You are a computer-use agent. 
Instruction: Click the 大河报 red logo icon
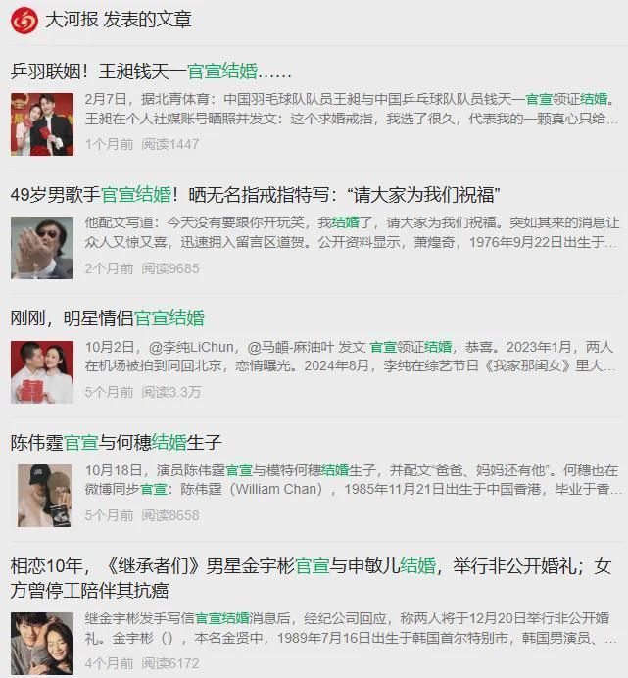point(24,21)
